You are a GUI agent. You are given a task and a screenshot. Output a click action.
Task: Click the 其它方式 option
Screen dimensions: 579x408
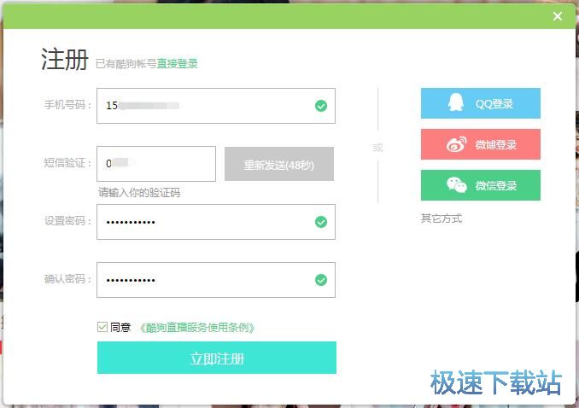click(442, 219)
